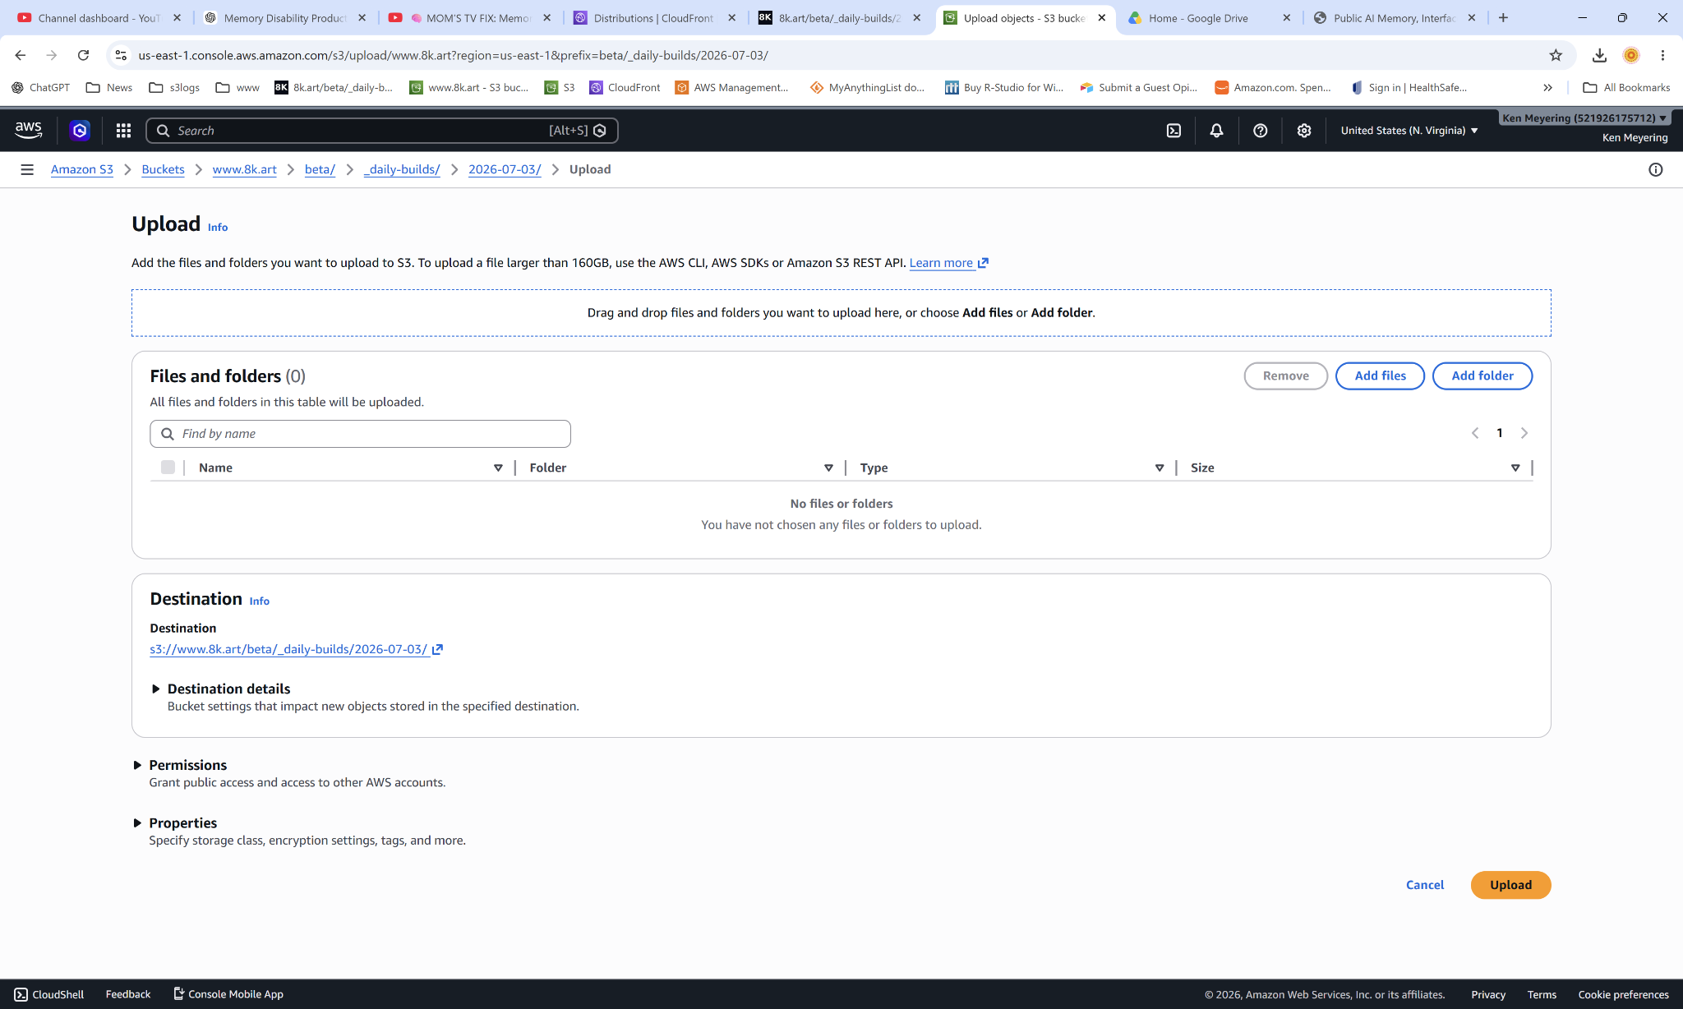This screenshot has height=1009, width=1683.
Task: Focus the AWS console Search box
Action: tap(381, 130)
